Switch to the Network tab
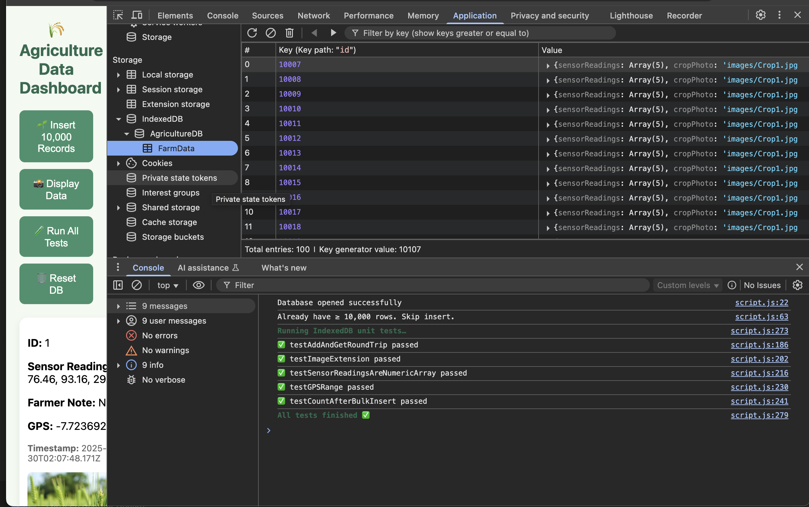Screen dimensions: 809x507 (313, 15)
